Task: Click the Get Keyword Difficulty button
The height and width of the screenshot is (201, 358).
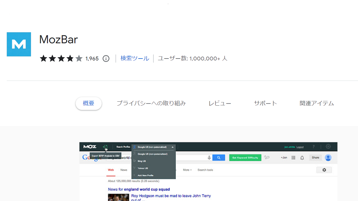Action: 245,158
